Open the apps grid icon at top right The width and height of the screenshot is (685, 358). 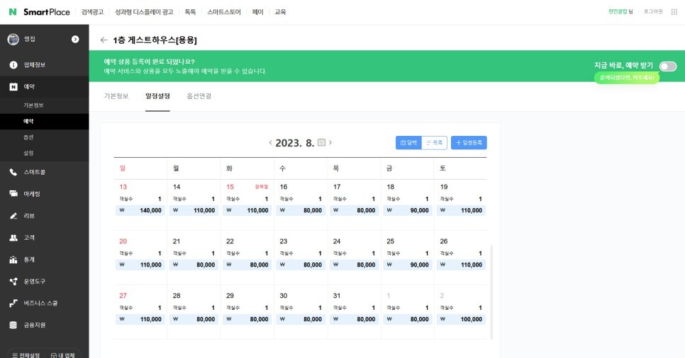[x=674, y=12]
